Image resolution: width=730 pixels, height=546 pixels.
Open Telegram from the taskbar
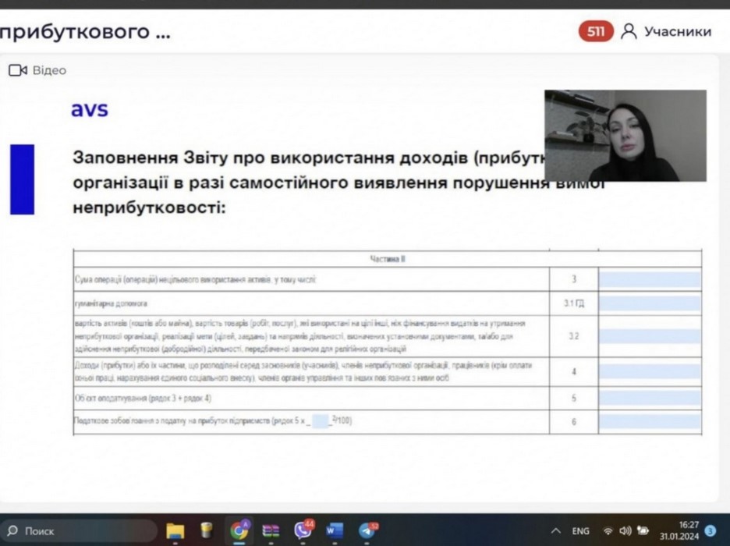[x=367, y=531]
